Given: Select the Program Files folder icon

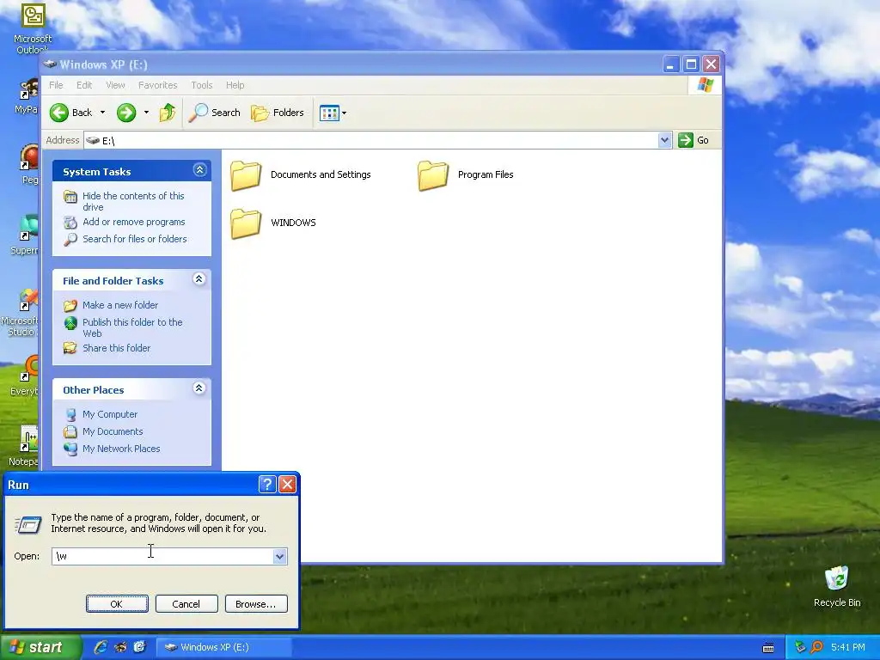Looking at the screenshot, I should [x=433, y=175].
